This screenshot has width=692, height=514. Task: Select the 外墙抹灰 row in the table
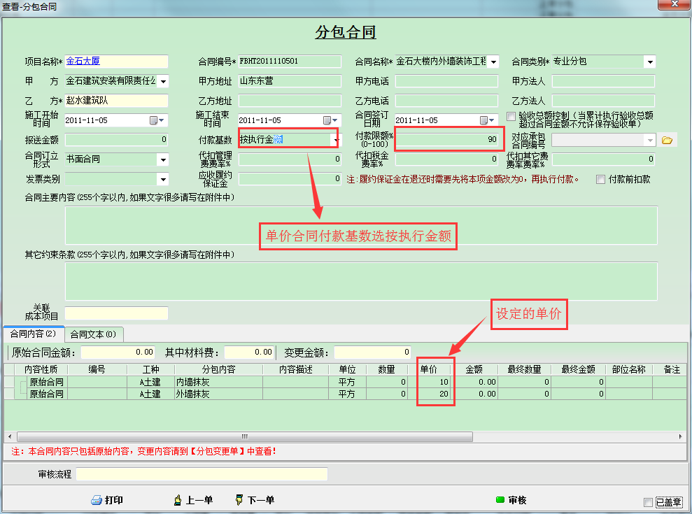pyautogui.click(x=192, y=394)
